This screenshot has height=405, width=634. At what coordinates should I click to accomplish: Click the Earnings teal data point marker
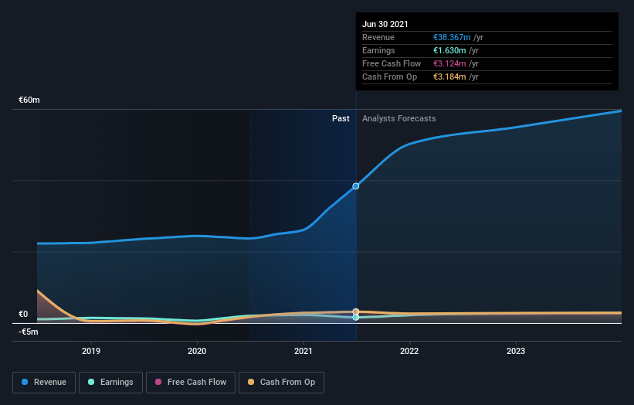click(x=356, y=318)
